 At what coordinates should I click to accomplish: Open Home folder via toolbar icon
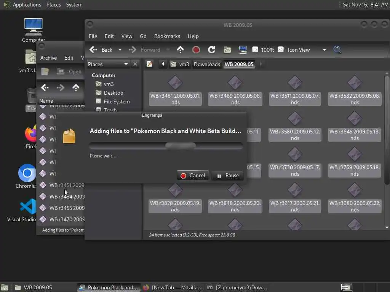click(227, 50)
